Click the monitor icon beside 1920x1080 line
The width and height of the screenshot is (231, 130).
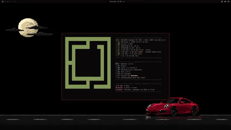pyautogui.click(x=119, y=48)
